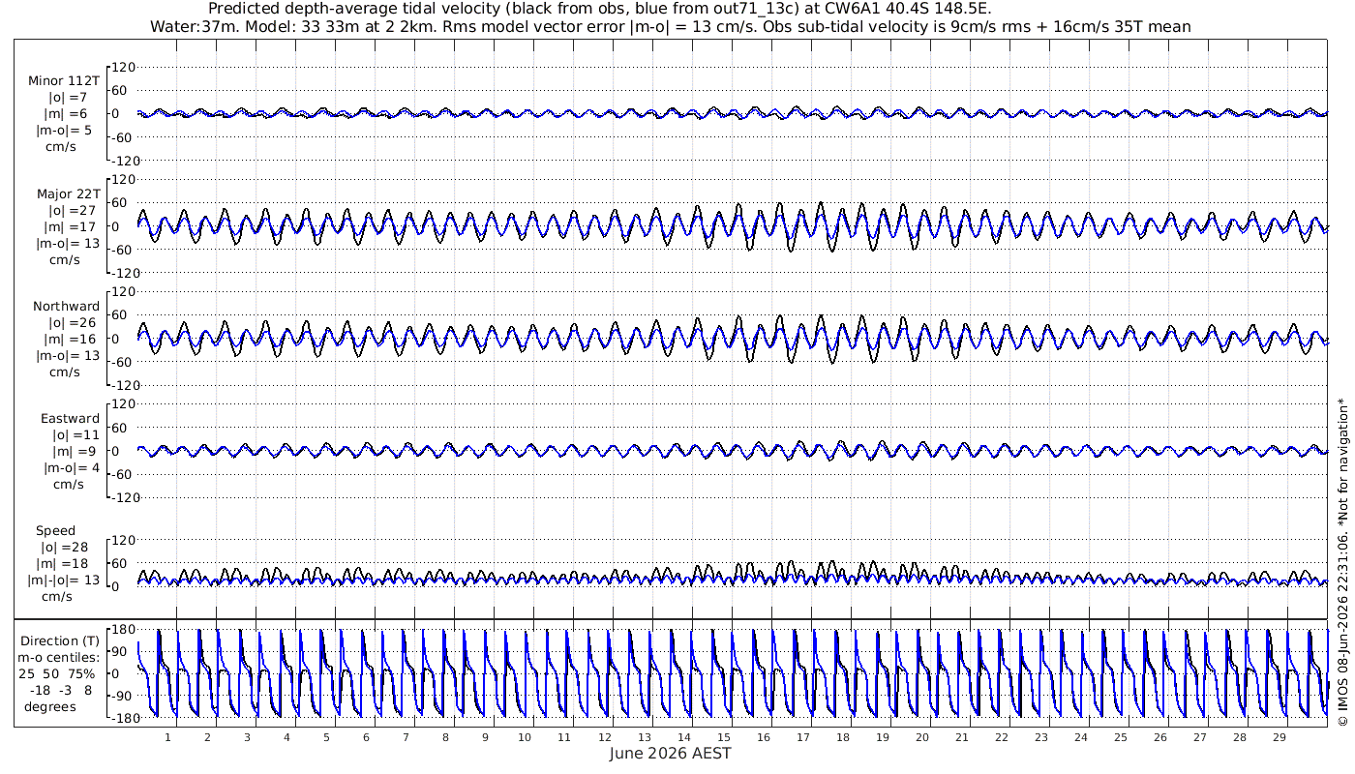
Task: Click the '25 50 75%' centile header
Action: point(57,674)
